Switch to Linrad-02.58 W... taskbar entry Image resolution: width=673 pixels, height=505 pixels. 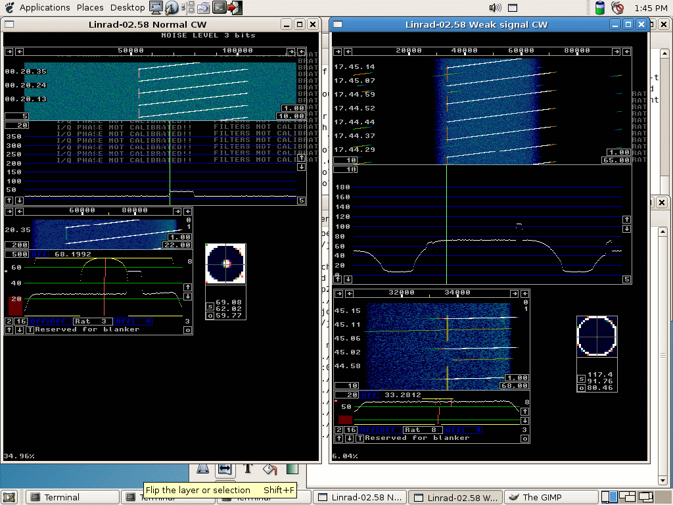coord(455,497)
